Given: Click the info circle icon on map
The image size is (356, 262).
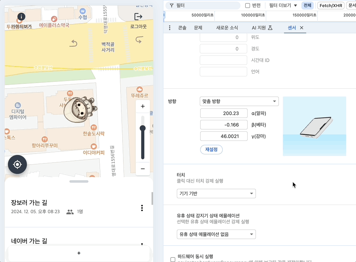Looking at the screenshot, I should click(x=21, y=17).
